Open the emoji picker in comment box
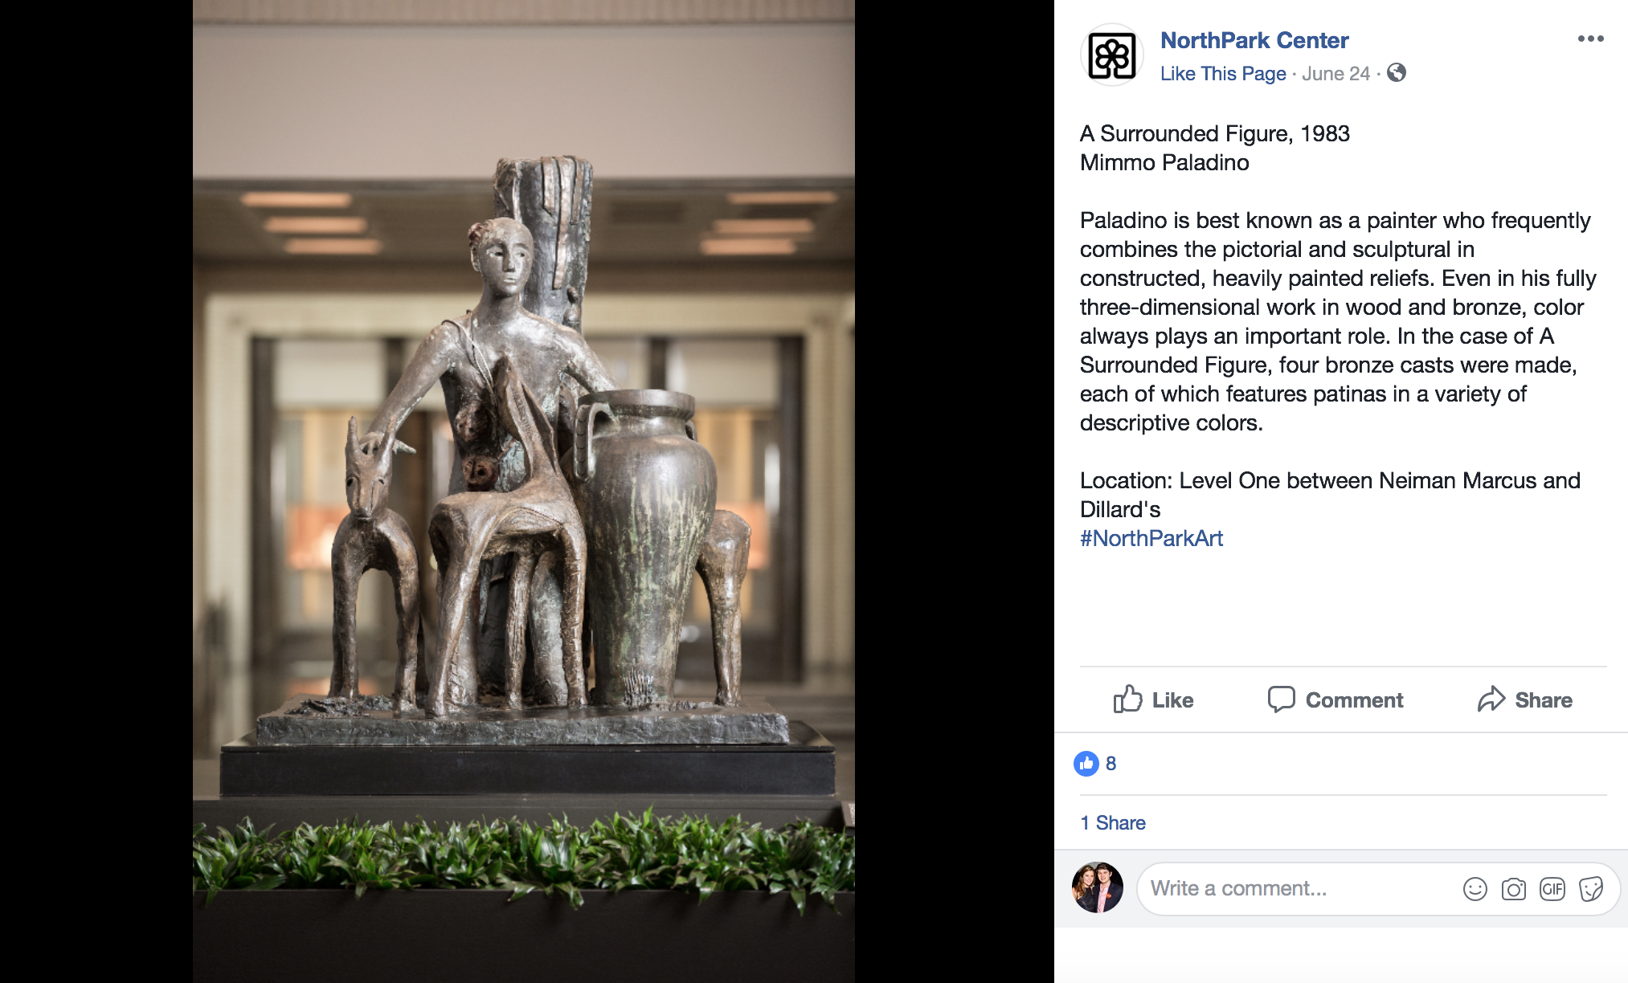Viewport: 1628px width, 983px height. click(1475, 889)
